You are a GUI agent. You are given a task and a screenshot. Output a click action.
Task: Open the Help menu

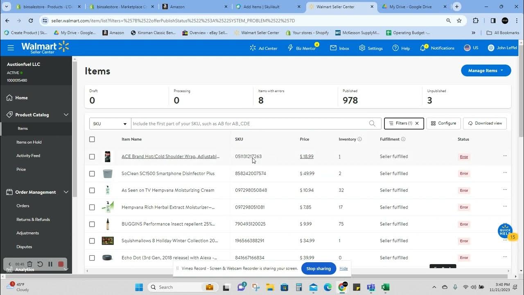tap(401, 48)
